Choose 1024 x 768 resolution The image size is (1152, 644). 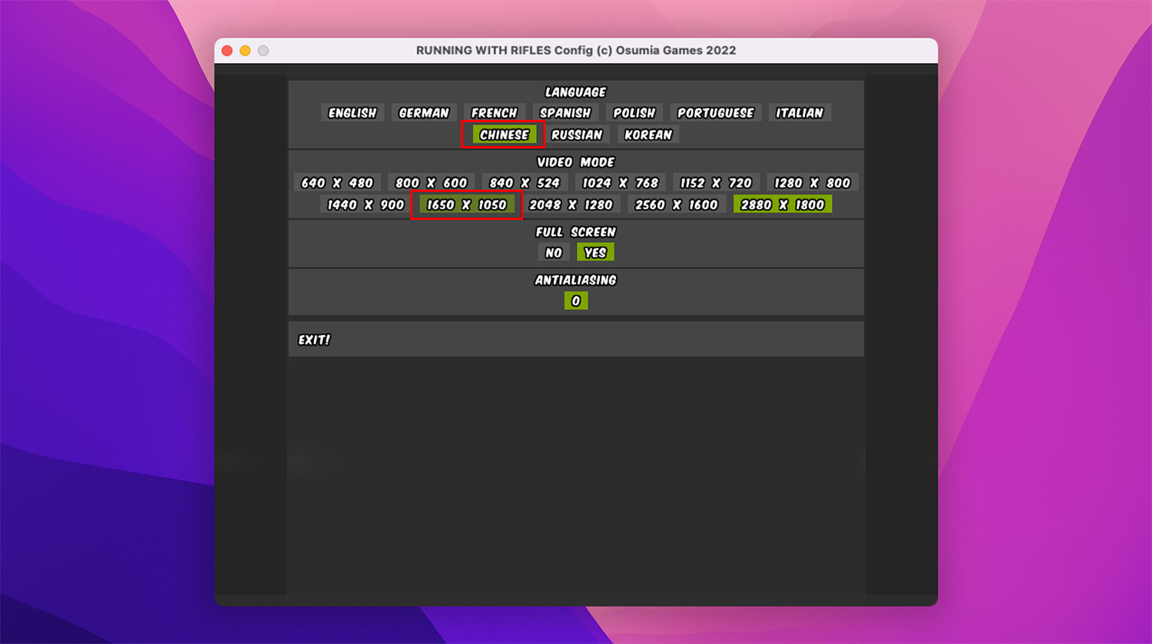pos(621,183)
